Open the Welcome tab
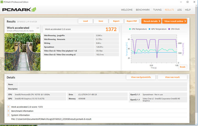198x126 pixels. click(127, 10)
